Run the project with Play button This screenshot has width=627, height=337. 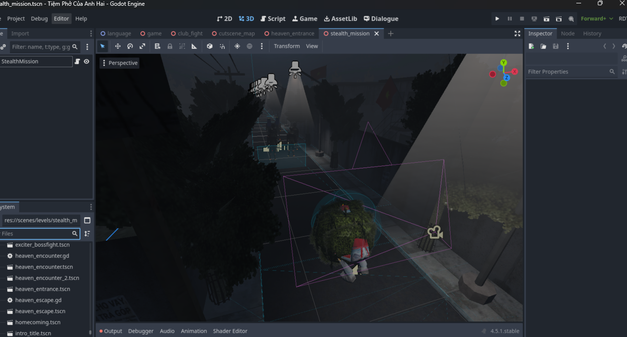497,19
